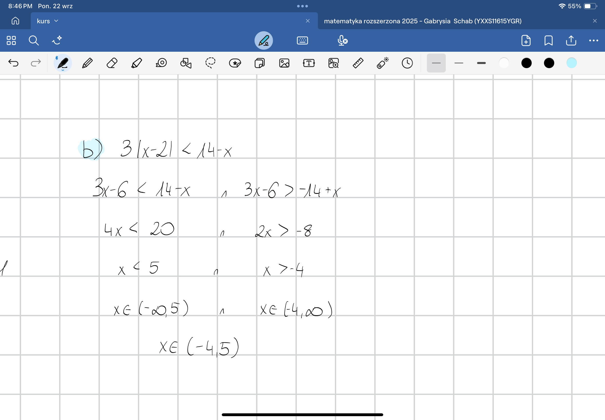Image resolution: width=605 pixels, height=420 pixels.
Task: Toggle pen writing mode button
Action: pos(263,40)
